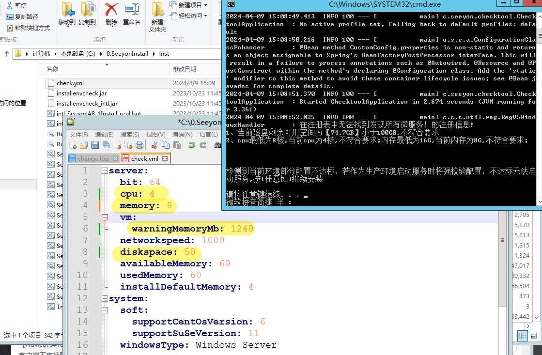Click the Paste icon in Notepad++ toolbar
This screenshot has height=355, width=542.
point(177,145)
